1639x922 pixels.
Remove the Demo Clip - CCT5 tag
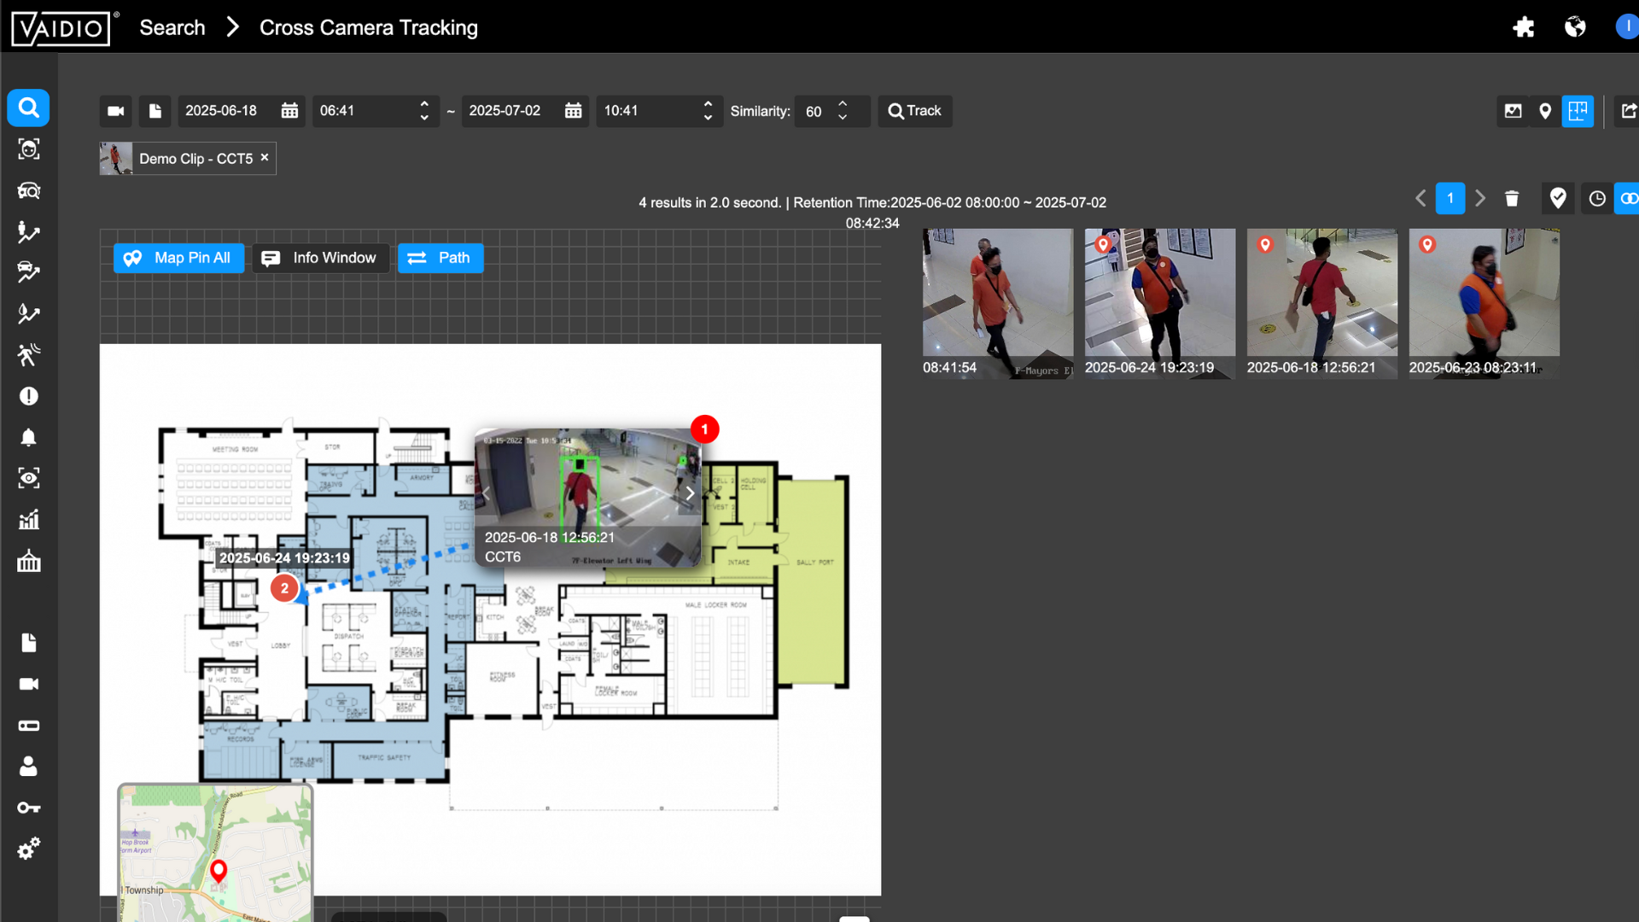coord(265,158)
